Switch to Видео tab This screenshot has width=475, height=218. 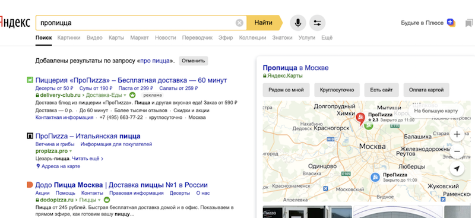point(94,37)
